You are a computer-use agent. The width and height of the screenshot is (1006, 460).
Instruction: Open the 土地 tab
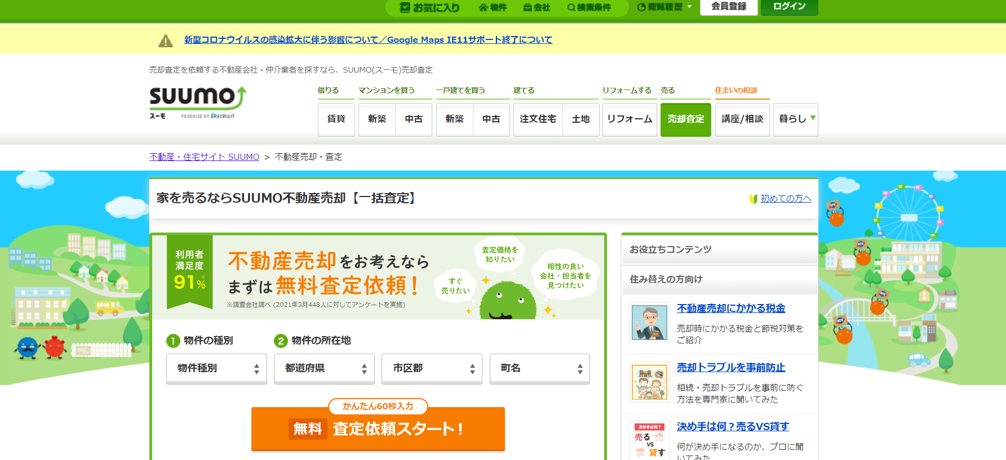click(580, 119)
